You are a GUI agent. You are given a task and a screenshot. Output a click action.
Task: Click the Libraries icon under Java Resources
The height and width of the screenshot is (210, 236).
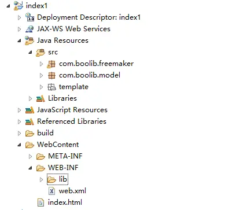click(40, 98)
